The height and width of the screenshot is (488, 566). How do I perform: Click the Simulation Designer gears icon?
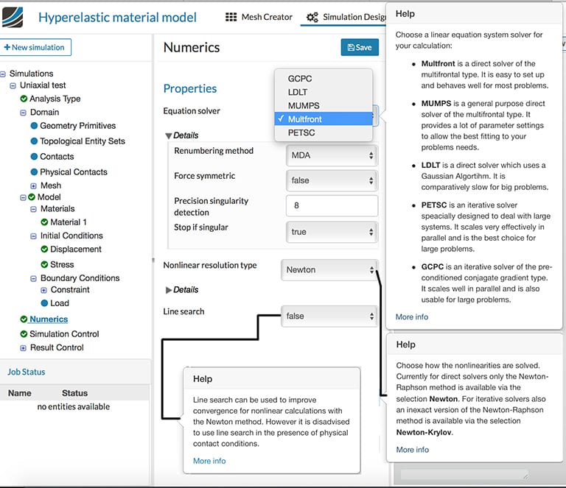pyautogui.click(x=312, y=17)
